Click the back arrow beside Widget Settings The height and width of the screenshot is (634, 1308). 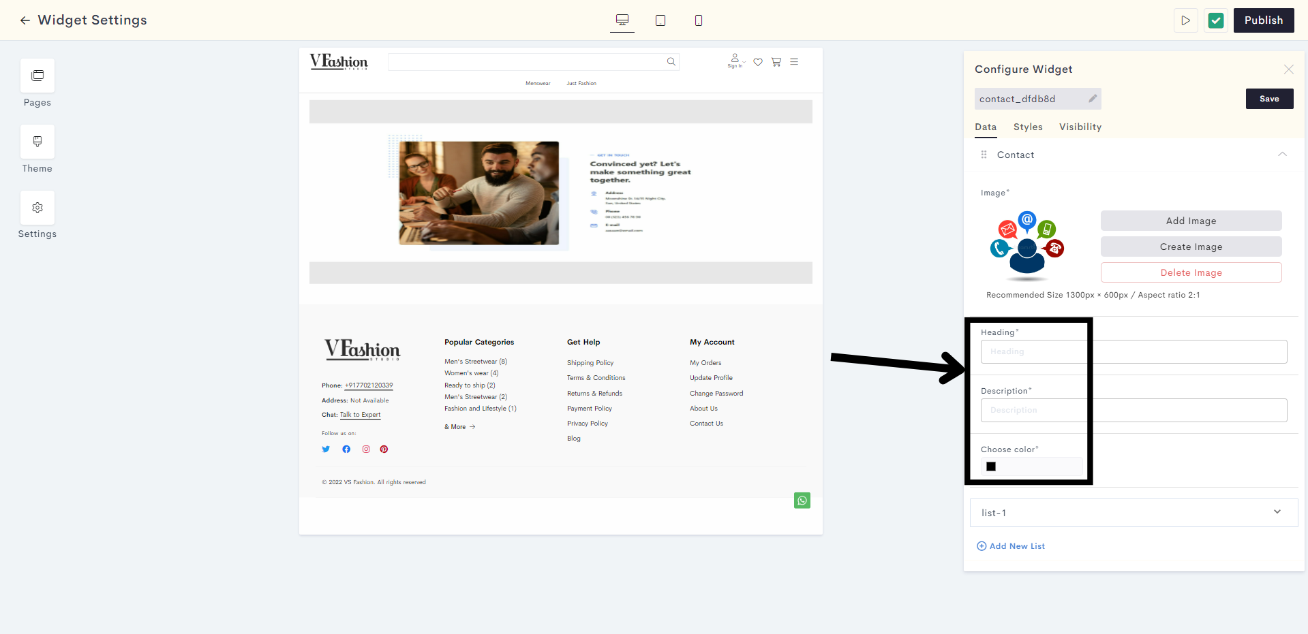25,20
